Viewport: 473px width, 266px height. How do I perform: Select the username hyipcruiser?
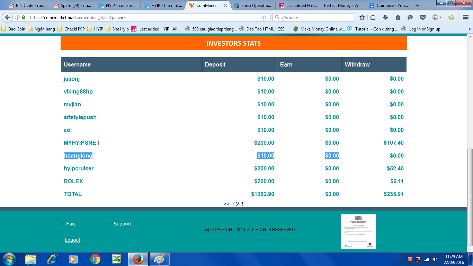(x=79, y=168)
